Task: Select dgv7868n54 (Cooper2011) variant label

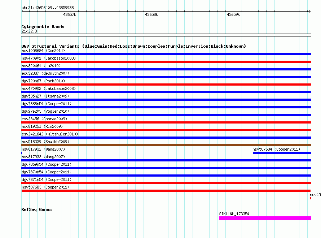Action: [x=47, y=104]
